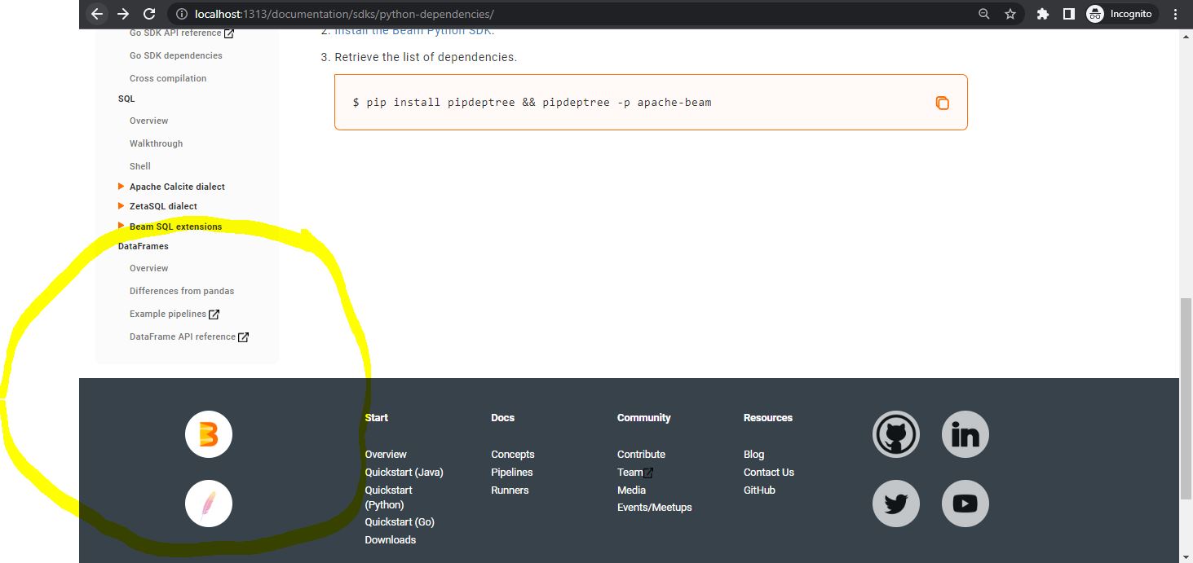Click the Apache feather logo in footer
This screenshot has width=1193, height=563.
point(209,504)
